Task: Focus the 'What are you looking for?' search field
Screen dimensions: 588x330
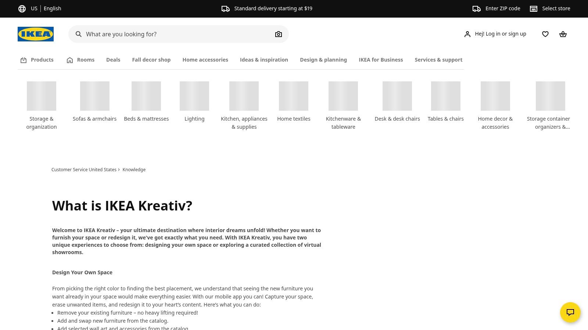Action: tap(176, 34)
